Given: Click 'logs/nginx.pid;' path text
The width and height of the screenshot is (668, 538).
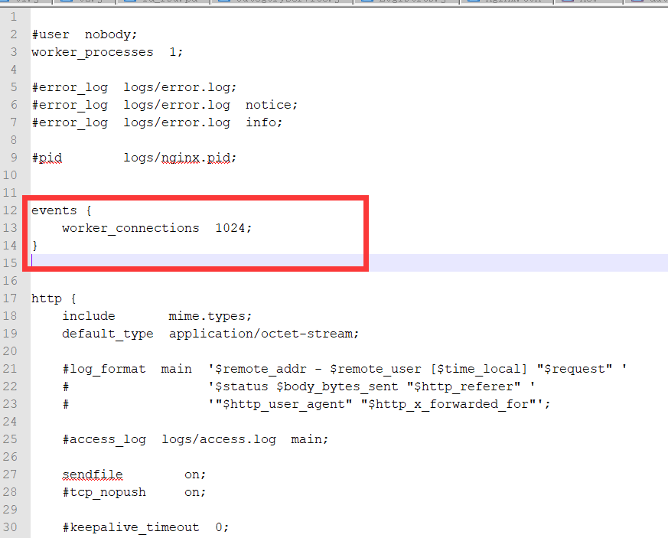Looking at the screenshot, I should (x=180, y=158).
